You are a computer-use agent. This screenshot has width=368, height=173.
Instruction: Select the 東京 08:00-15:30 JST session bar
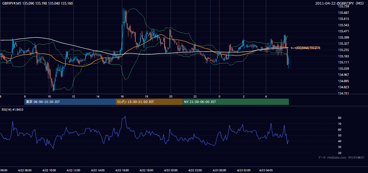coord(70,102)
